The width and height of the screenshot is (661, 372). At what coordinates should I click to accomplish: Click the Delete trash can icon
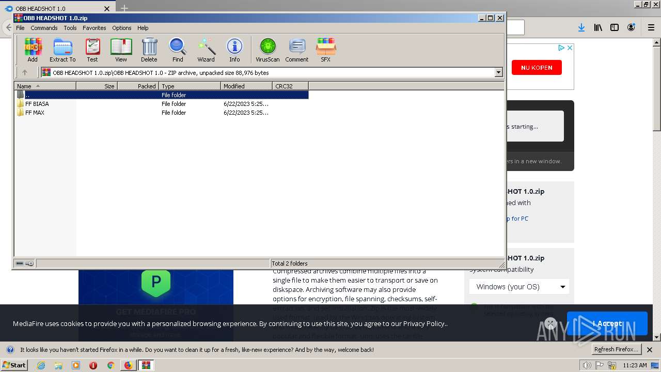[x=149, y=50]
